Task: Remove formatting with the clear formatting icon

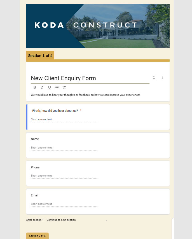Action: click(64, 87)
